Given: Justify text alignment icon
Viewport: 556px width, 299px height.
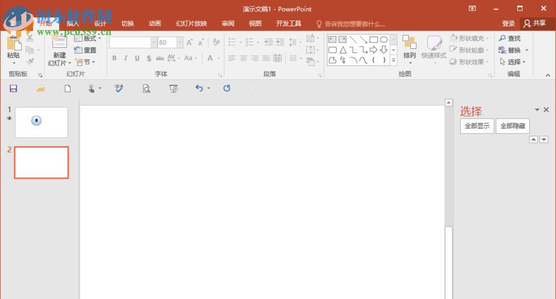Looking at the screenshot, I should pyautogui.click(x=266, y=58).
